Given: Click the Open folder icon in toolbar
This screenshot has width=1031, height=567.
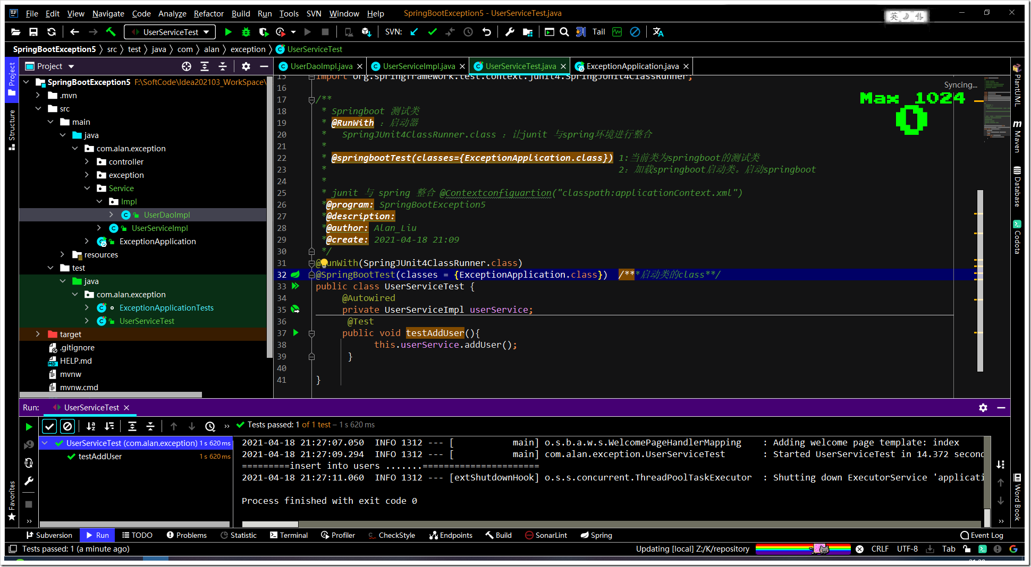Looking at the screenshot, I should click(15, 32).
